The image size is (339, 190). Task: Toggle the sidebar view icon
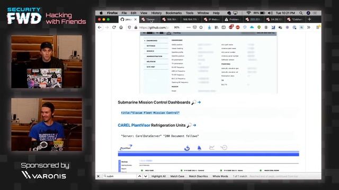(x=224, y=27)
